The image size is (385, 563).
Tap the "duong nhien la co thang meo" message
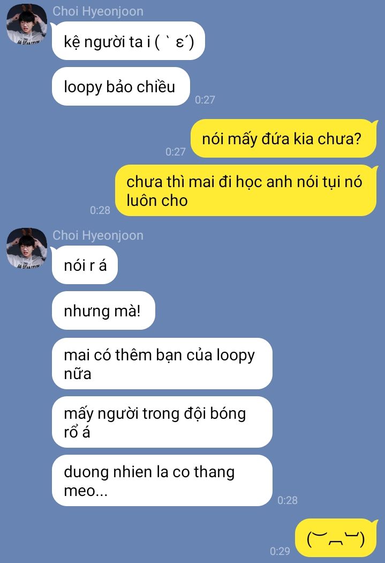click(x=162, y=480)
